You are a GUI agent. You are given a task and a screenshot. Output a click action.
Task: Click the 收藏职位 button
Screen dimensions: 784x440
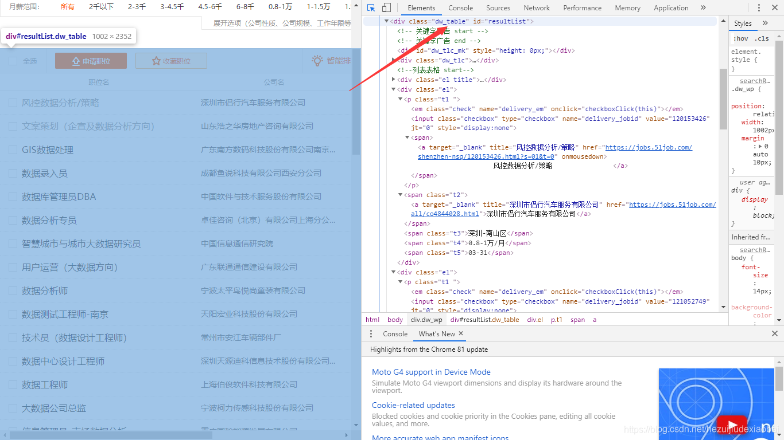click(171, 61)
